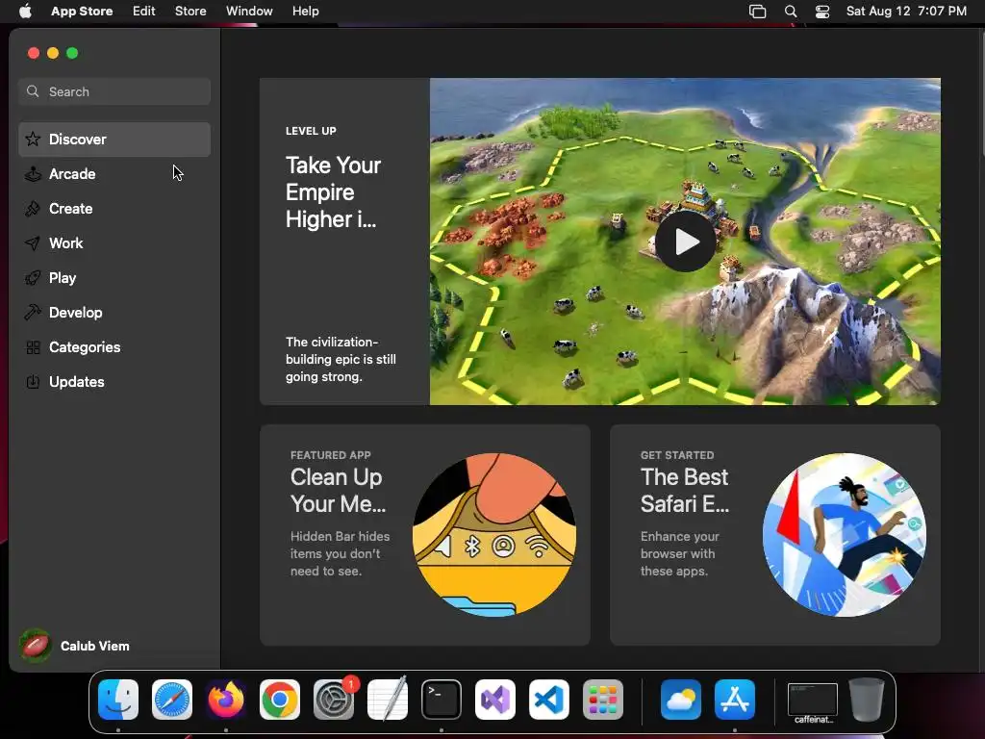Open Calub Viem account page
Image resolution: width=985 pixels, height=739 pixels.
click(x=75, y=646)
